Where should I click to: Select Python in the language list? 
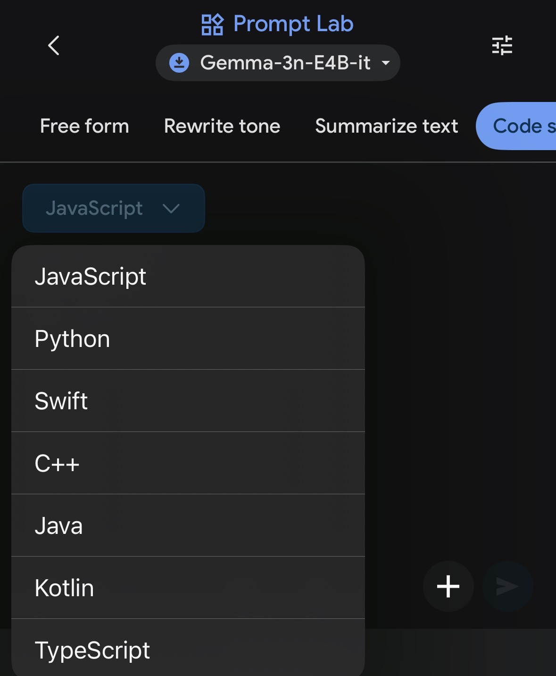tap(188, 339)
